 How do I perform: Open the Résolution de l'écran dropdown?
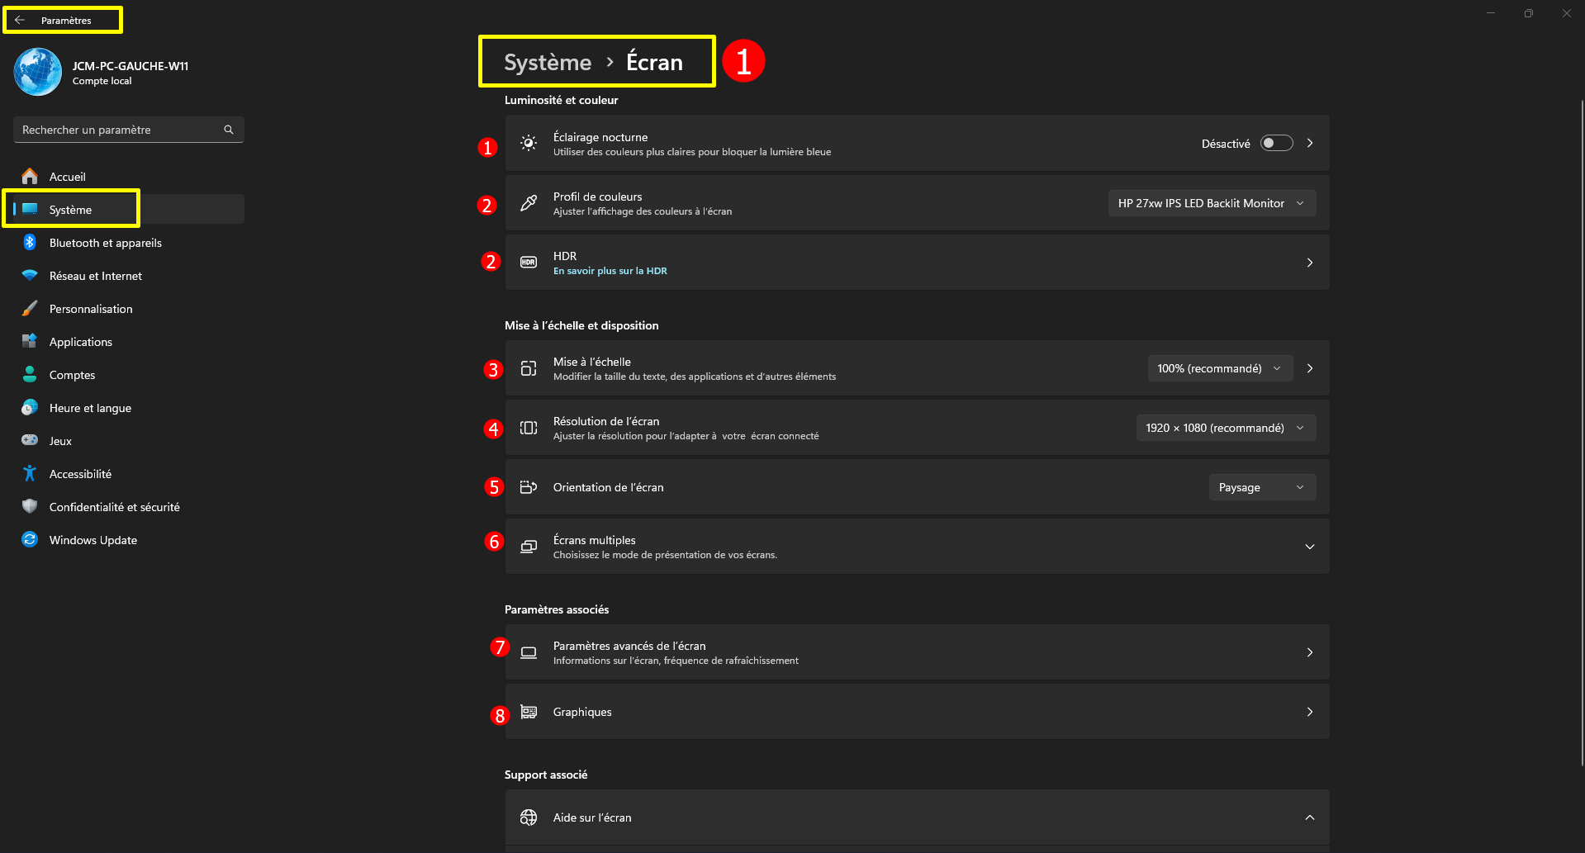coord(1225,428)
